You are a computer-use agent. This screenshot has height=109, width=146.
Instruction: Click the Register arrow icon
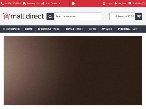click(116, 3)
